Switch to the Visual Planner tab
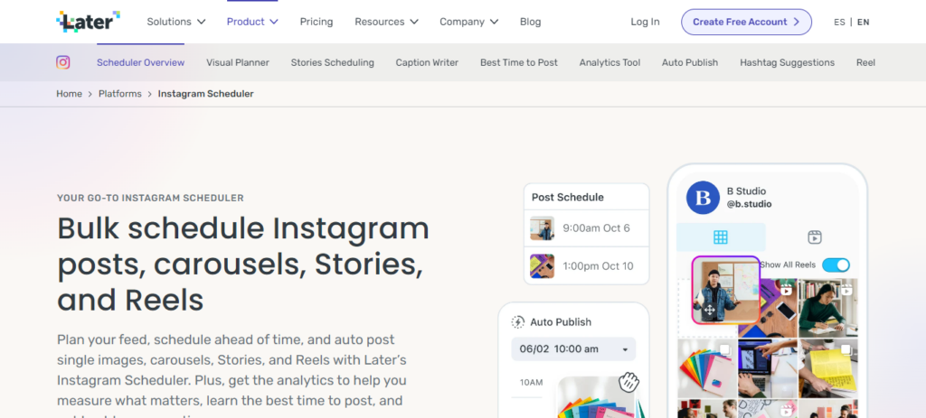The height and width of the screenshot is (418, 926). [x=238, y=62]
